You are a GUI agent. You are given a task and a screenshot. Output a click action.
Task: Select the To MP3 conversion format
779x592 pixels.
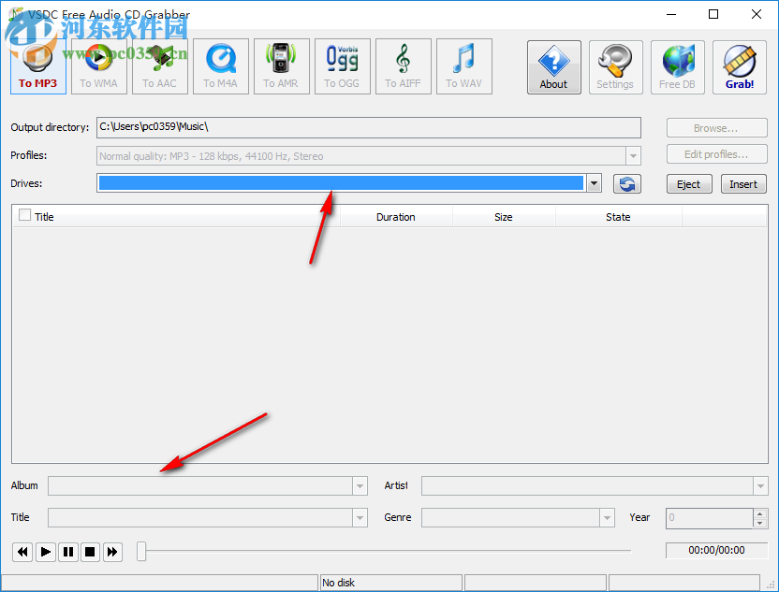(x=37, y=65)
